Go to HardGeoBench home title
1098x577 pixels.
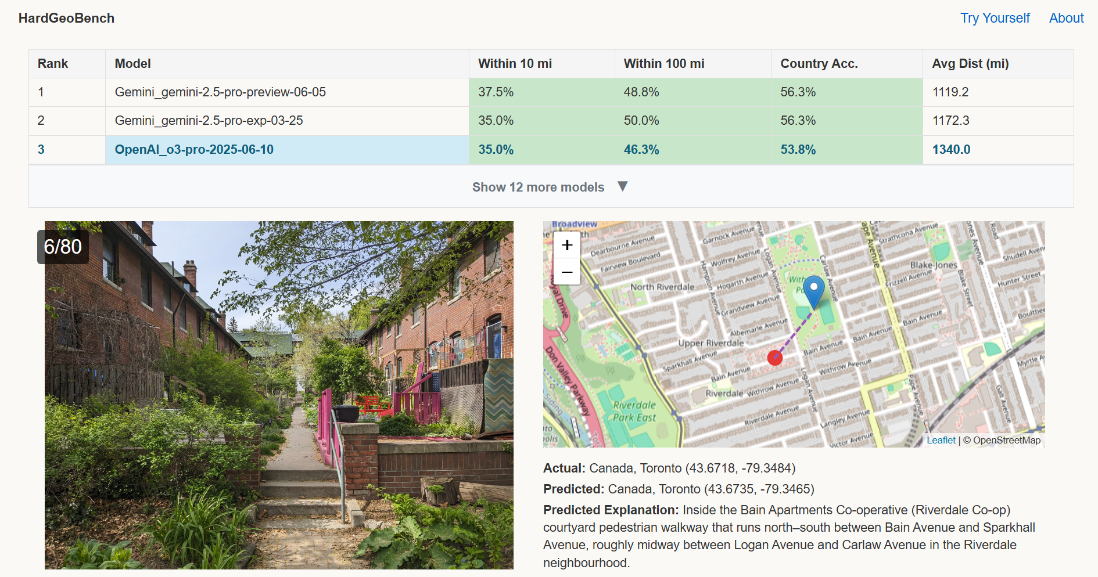[66, 18]
